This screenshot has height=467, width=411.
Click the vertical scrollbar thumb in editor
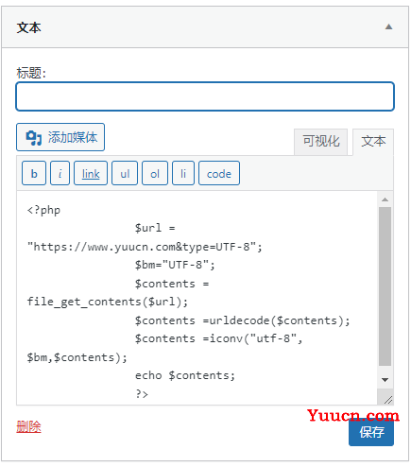[x=385, y=286]
